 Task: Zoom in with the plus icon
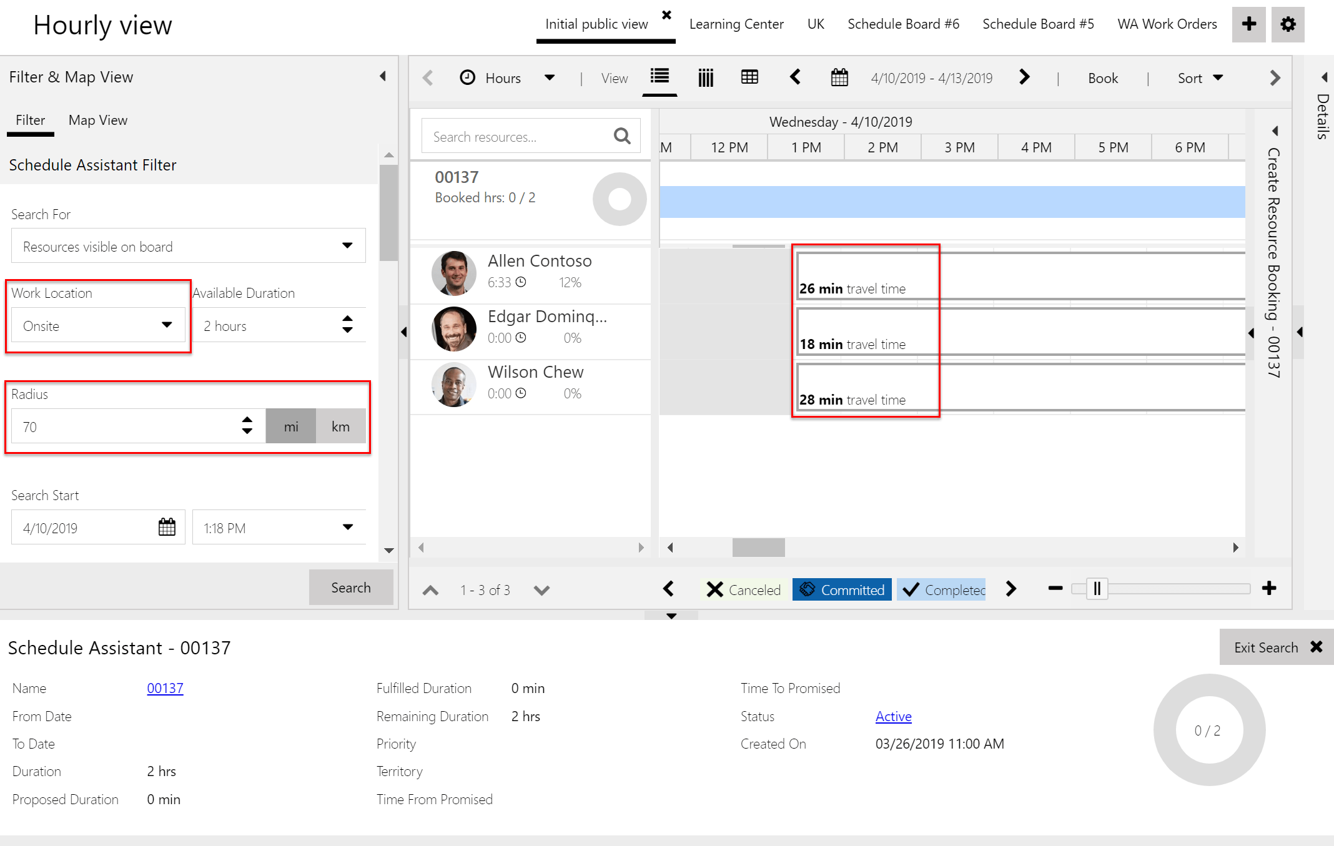[1269, 588]
